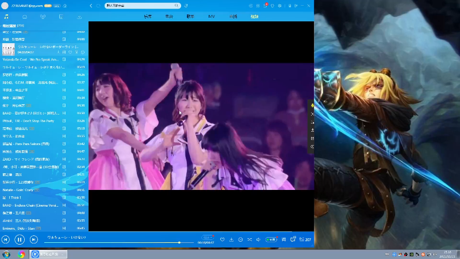
Task: Open more-options circle on playing song row
Action: click(x=83, y=52)
